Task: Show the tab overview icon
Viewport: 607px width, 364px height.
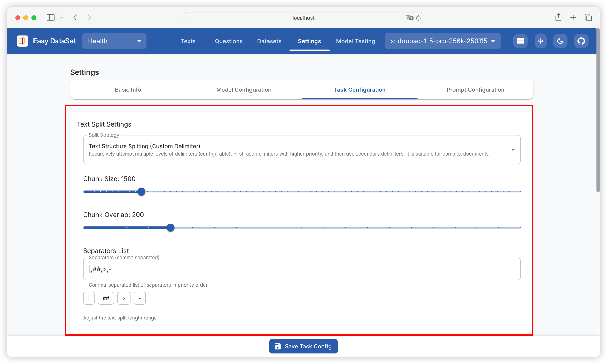Action: pos(588,18)
